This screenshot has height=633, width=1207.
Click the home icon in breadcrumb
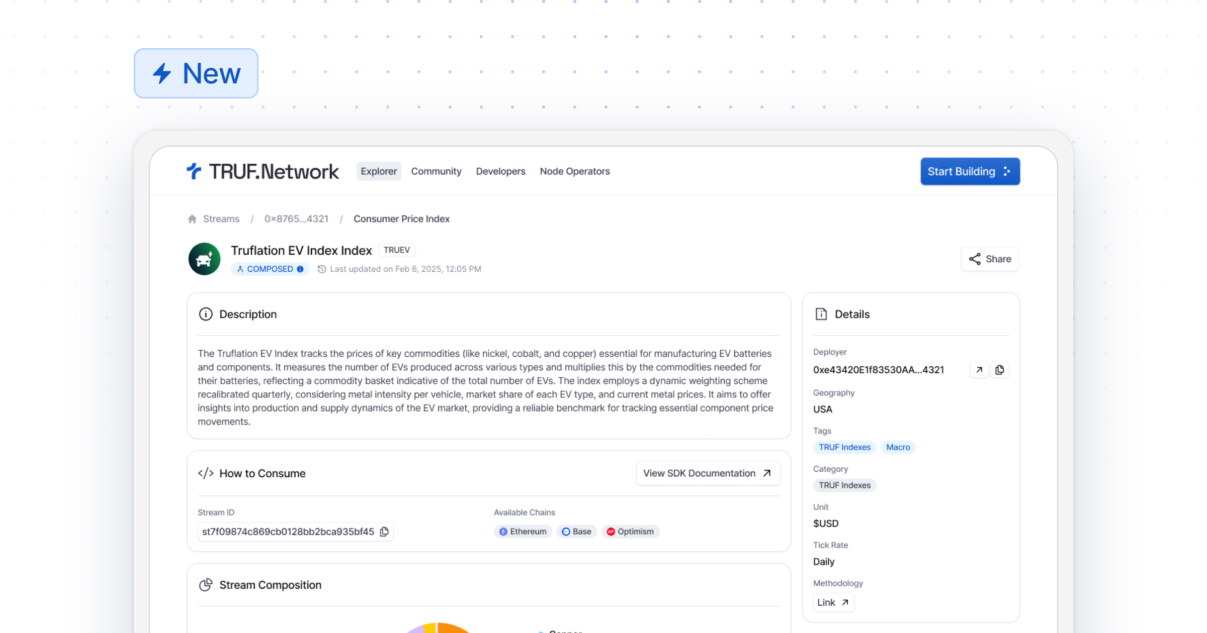(192, 219)
